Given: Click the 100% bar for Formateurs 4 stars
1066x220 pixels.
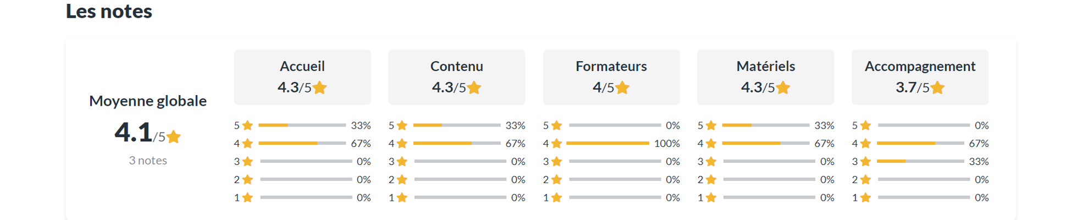Looking at the screenshot, I should [x=608, y=144].
